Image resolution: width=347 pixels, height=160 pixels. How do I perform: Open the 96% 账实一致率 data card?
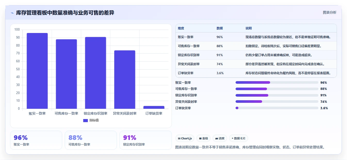(x=36, y=140)
